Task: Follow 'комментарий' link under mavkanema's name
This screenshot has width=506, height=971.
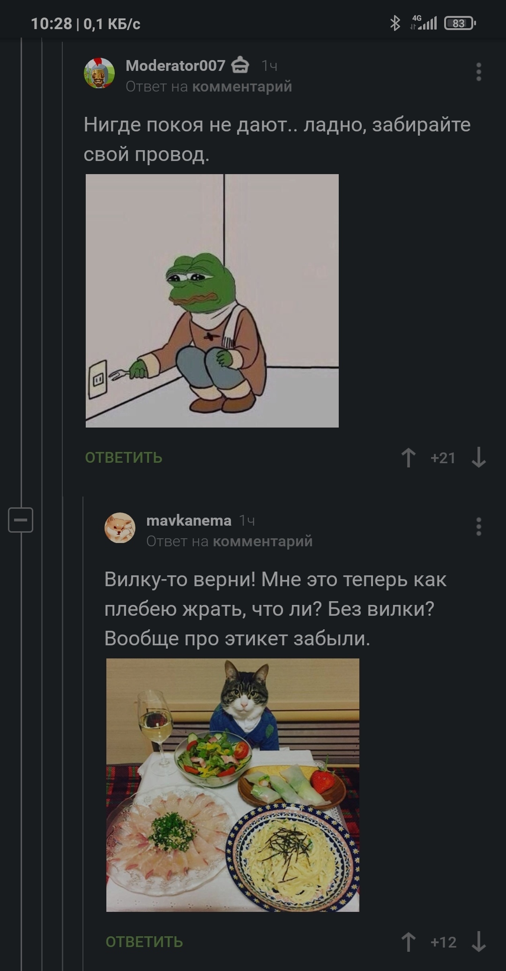Action: (263, 542)
